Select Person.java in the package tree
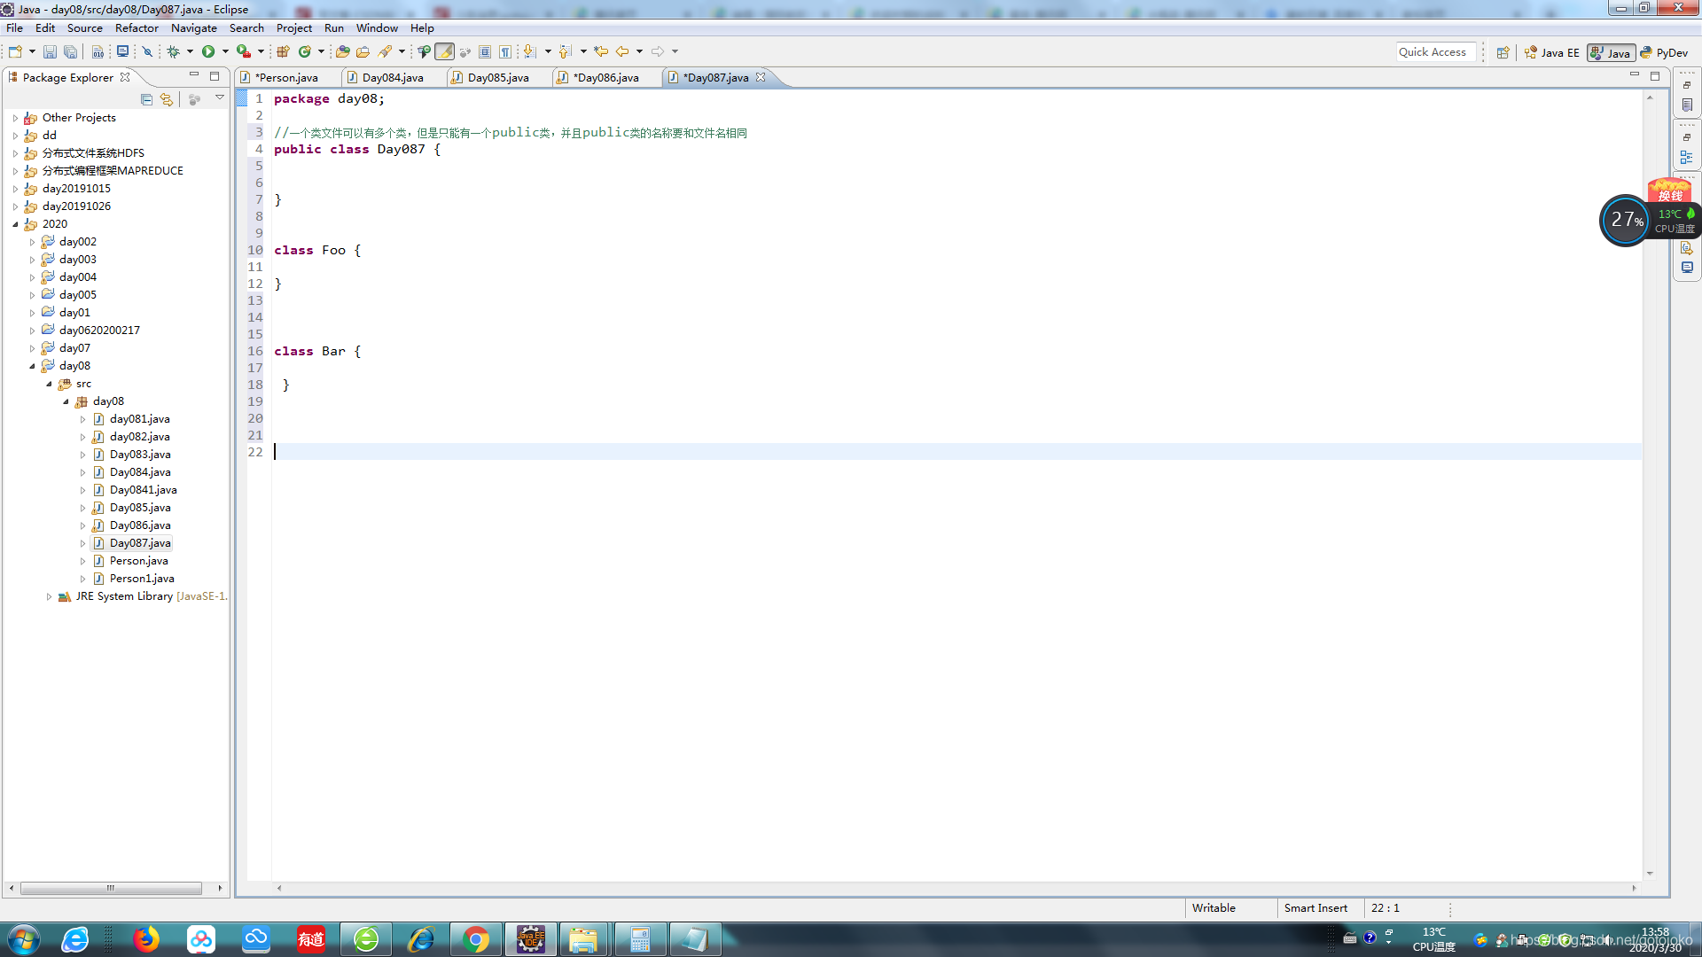The width and height of the screenshot is (1702, 957). click(x=138, y=561)
